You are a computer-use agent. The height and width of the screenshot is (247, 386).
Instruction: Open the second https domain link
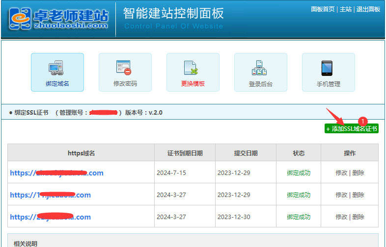click(x=50, y=195)
